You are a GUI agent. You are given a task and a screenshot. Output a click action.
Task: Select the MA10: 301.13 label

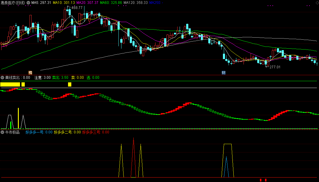click(64, 3)
